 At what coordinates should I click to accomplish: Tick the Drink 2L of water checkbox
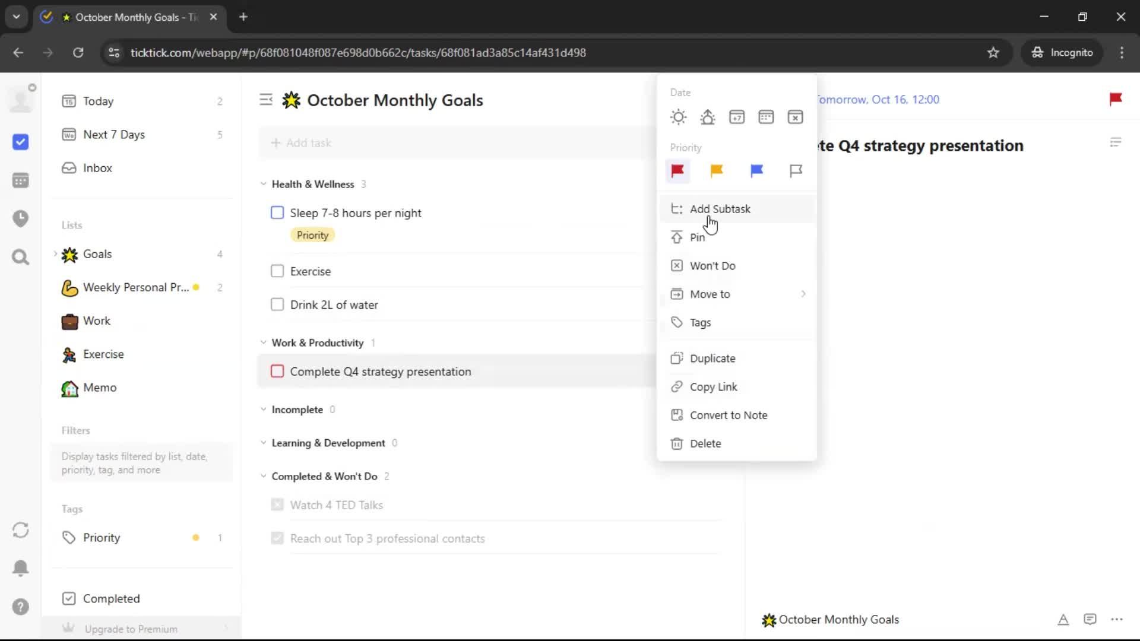tap(277, 304)
